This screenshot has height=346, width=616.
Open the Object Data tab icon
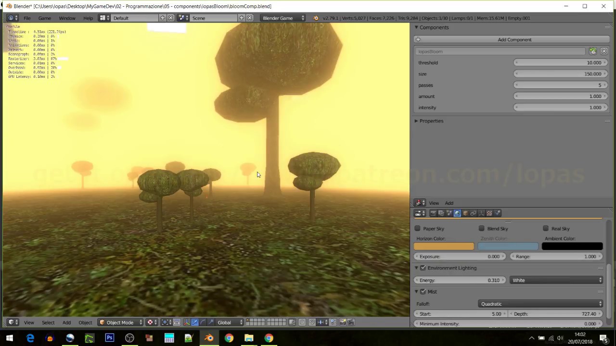[x=481, y=213]
